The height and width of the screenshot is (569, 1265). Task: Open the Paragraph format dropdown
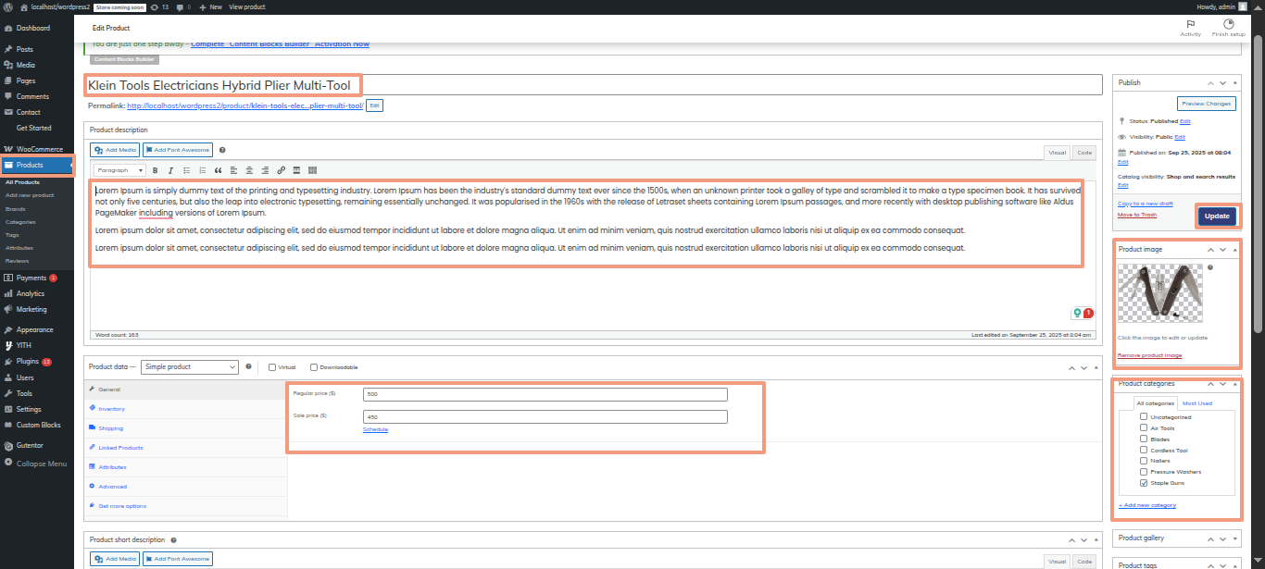(119, 170)
